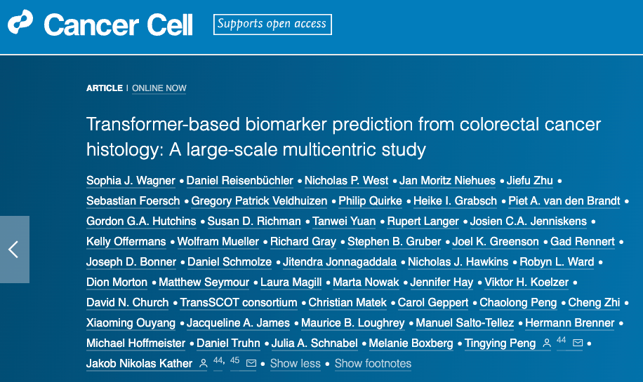Open author Viktor H. Koelzer
This screenshot has height=382, width=643.
point(527,282)
